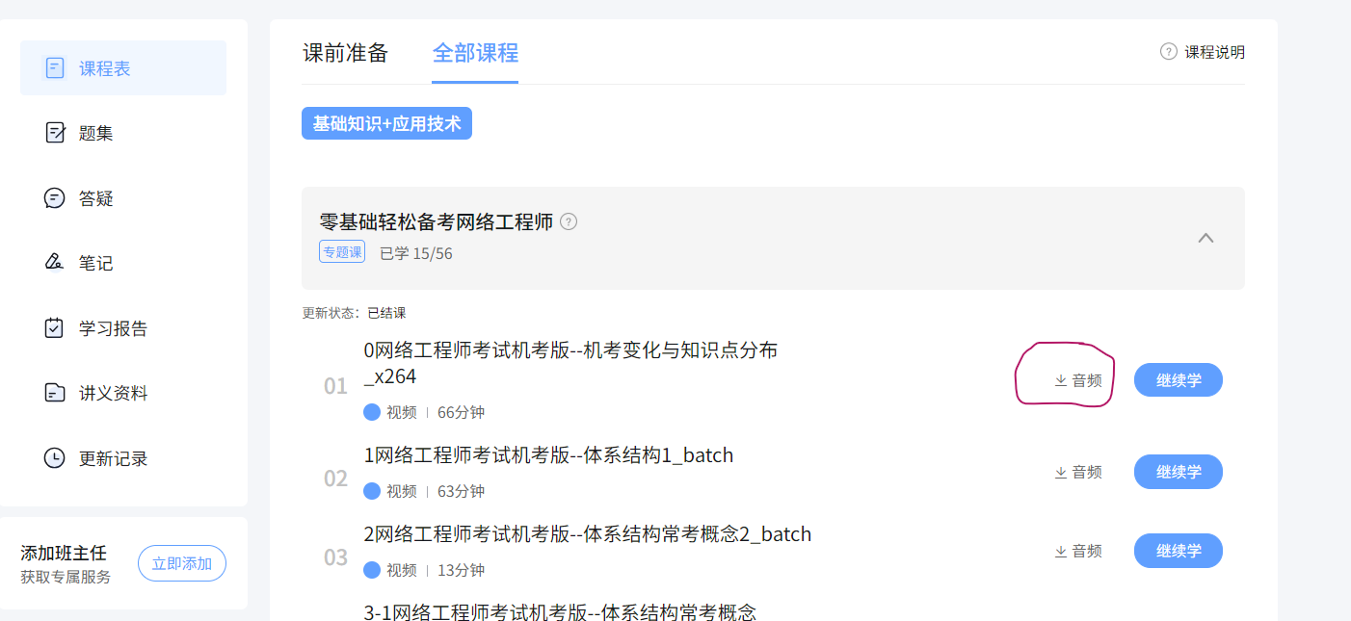Viewport: 1351px width, 621px height.
Task: Open lesson 3-1网络工程师考试机考版--体系结构常考概念
Action: click(560, 611)
